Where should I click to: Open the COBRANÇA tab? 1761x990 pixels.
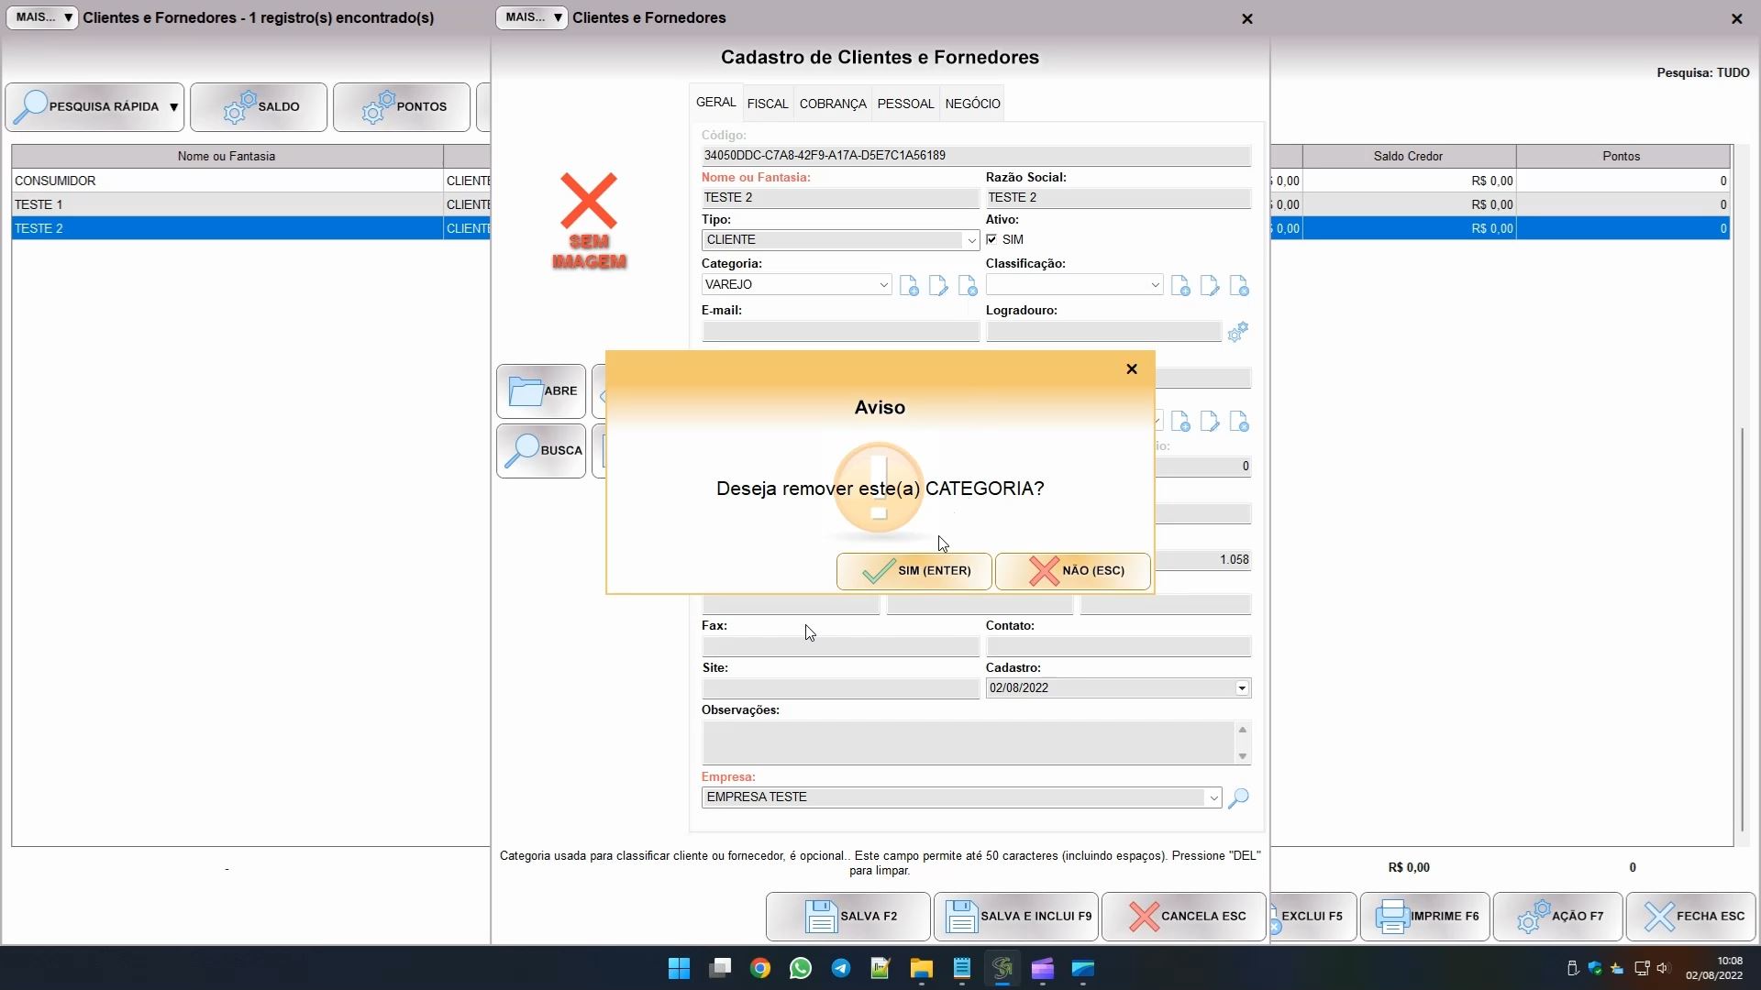832,104
